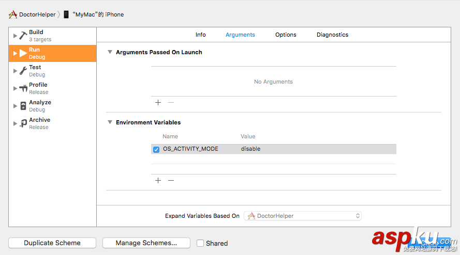Expand the Run action disclosure triangle
This screenshot has height=255, width=460.
[x=15, y=53]
